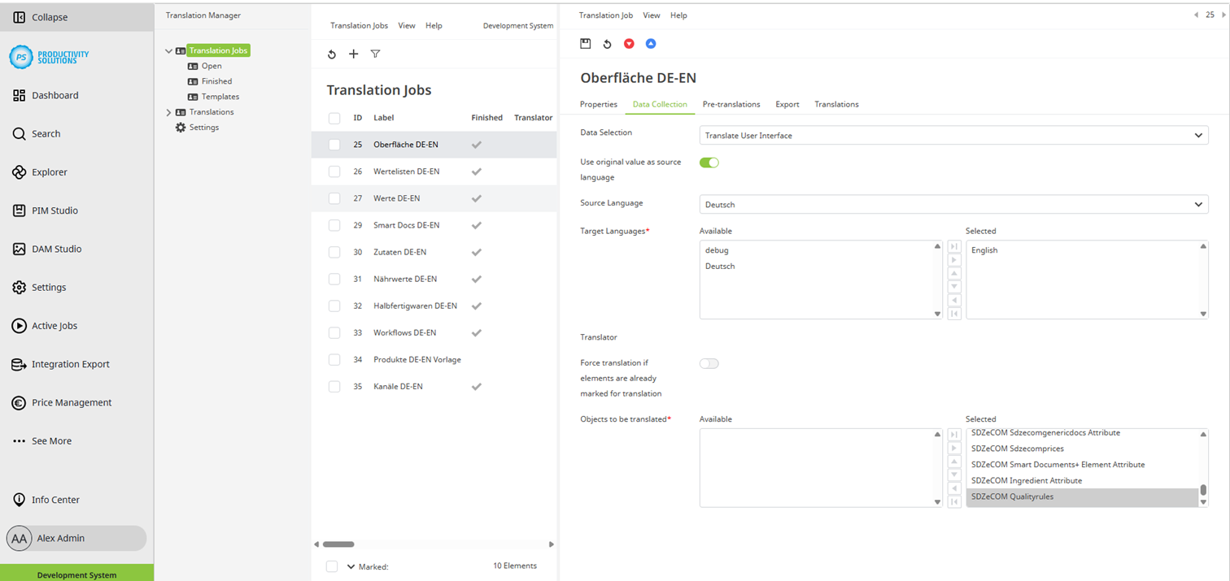
Task: Click the plus icon to add translation job
Action: pyautogui.click(x=353, y=54)
